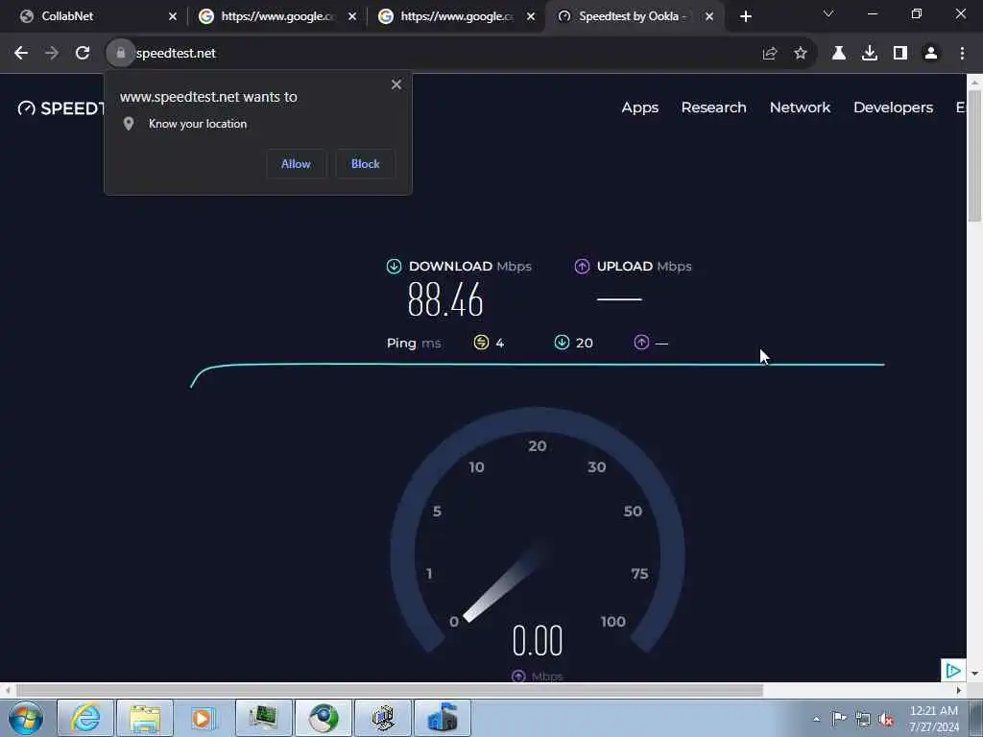This screenshot has height=737, width=983.
Task: Click the horizontal scrollbar right arrow
Action: coord(958,690)
